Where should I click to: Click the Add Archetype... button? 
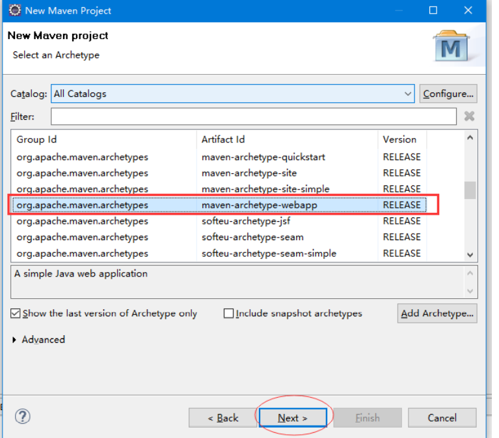pyautogui.click(x=437, y=314)
